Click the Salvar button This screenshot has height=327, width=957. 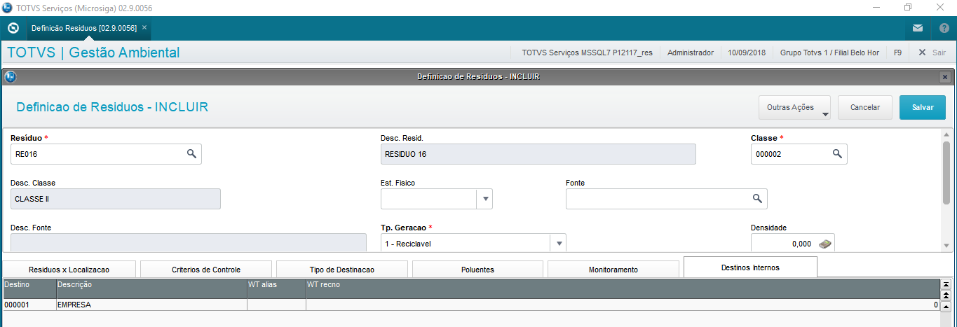(x=922, y=108)
